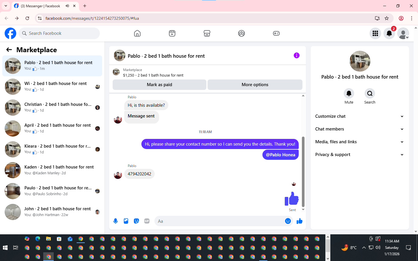
Task: Open the Facebook Home icon
Action: pyautogui.click(x=137, y=33)
